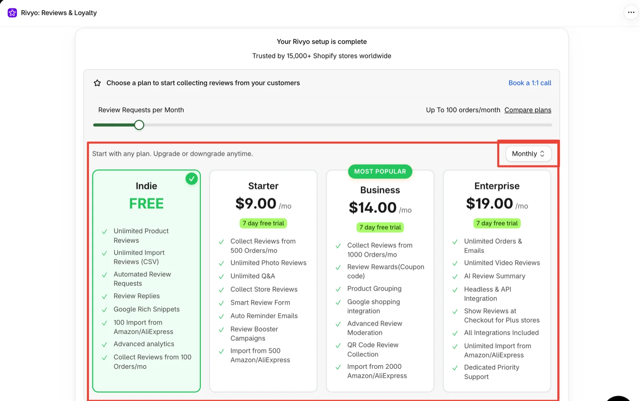The image size is (640, 401).
Task: Select the Starter $9.00 plan card
Action: coord(263,281)
